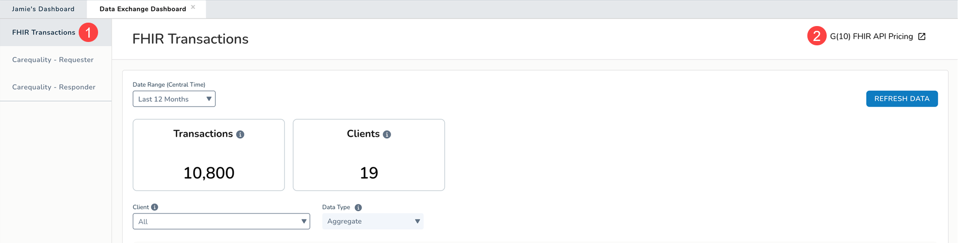Click the external link icon after FHIR API Pricing

coord(922,37)
